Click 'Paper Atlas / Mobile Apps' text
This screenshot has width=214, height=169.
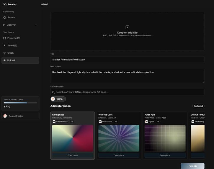click(x=155, y=118)
